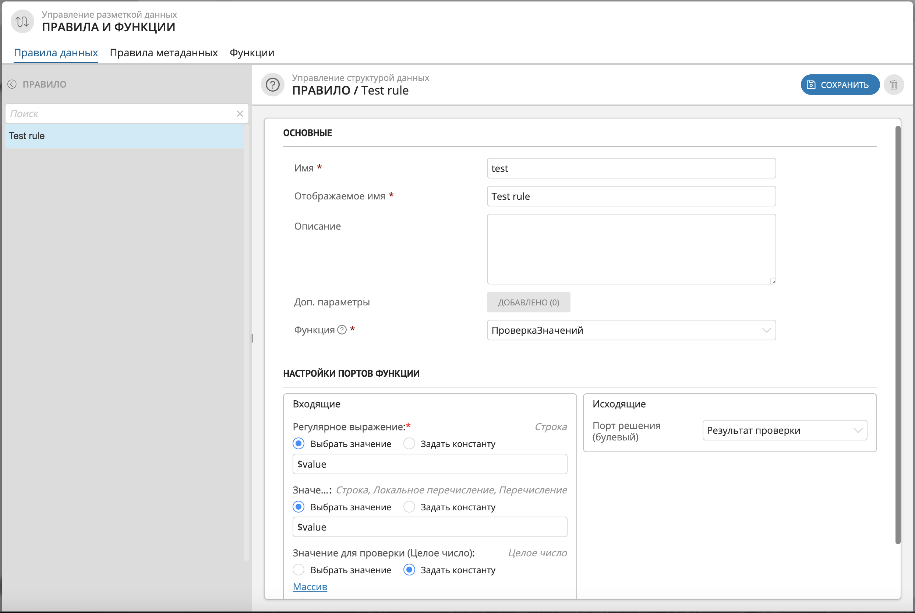Click the back arrow next to ПРАВИЛО
The image size is (915, 613).
click(x=12, y=84)
